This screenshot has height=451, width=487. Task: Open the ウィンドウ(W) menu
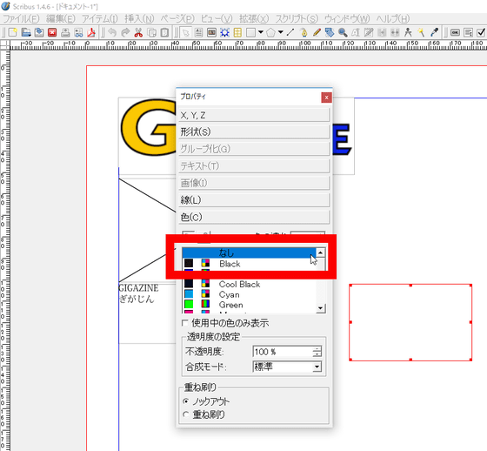[347, 19]
